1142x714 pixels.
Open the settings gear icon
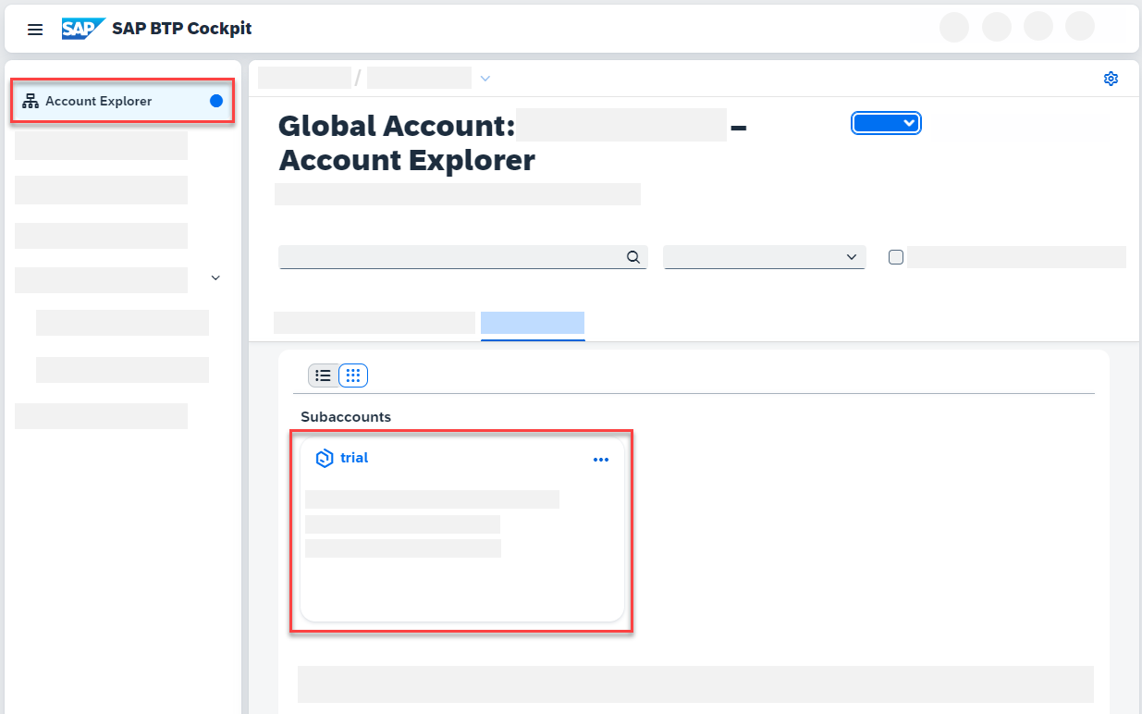coord(1111,79)
